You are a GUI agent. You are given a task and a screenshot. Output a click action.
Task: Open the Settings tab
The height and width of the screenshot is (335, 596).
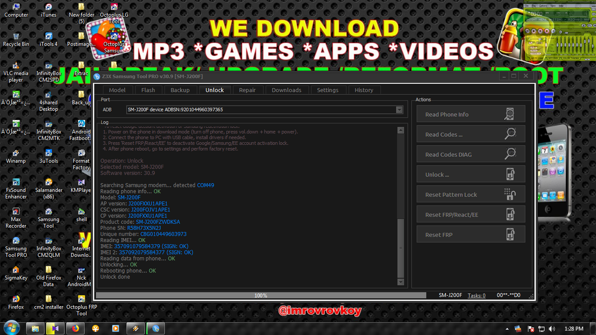tap(328, 90)
